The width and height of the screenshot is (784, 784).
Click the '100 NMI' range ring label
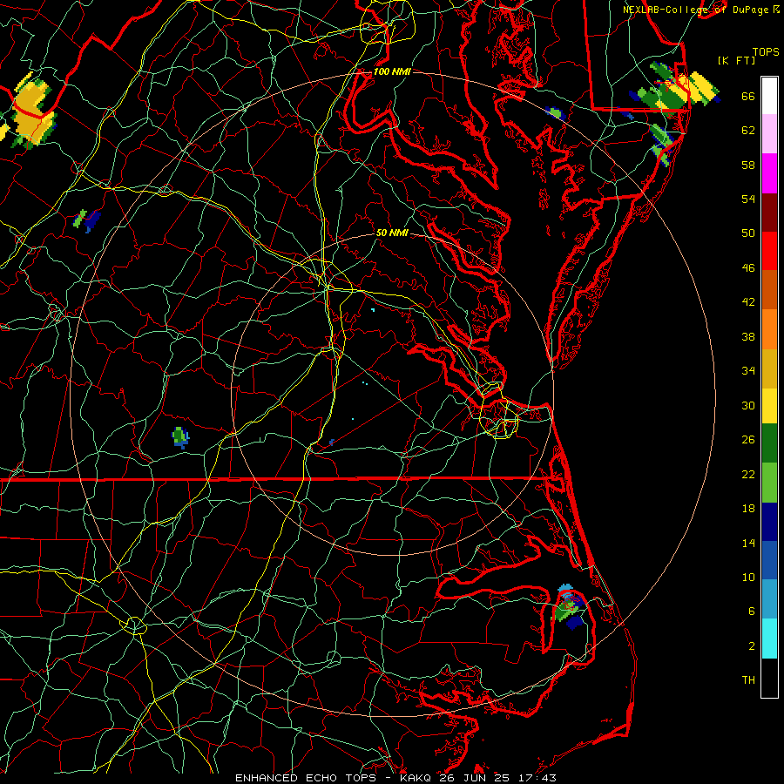click(392, 71)
